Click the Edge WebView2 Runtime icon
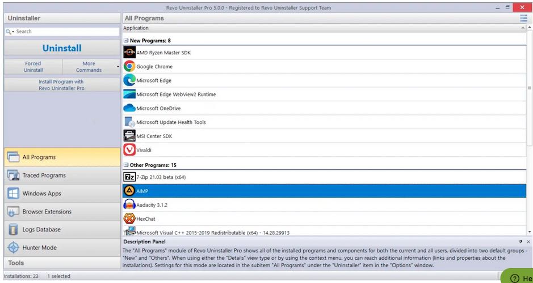This screenshot has width=533, height=283. (129, 94)
